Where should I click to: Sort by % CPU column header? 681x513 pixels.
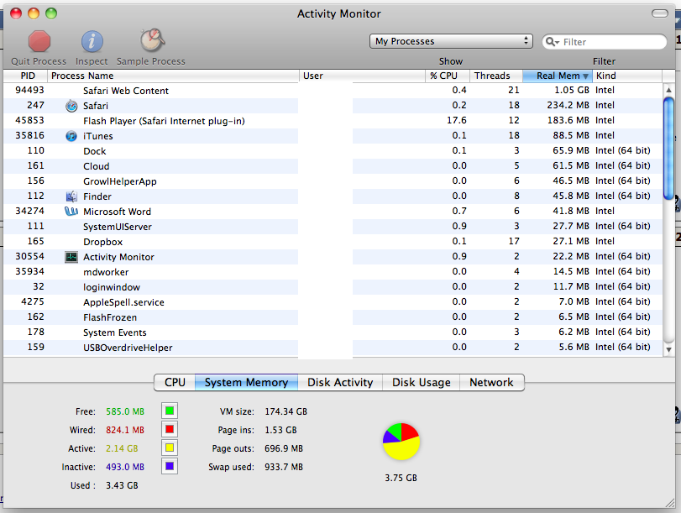coord(448,76)
